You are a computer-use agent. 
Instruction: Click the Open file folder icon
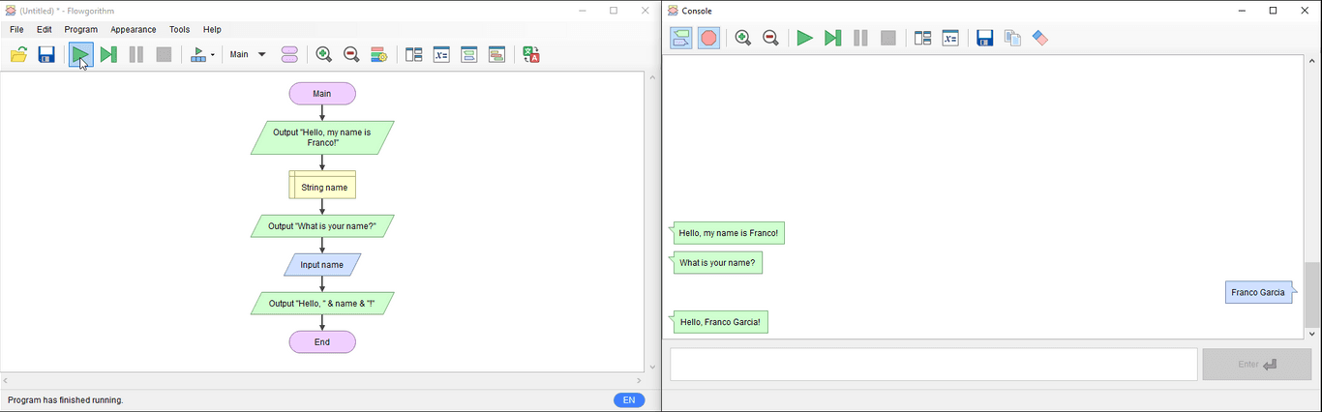coord(18,55)
